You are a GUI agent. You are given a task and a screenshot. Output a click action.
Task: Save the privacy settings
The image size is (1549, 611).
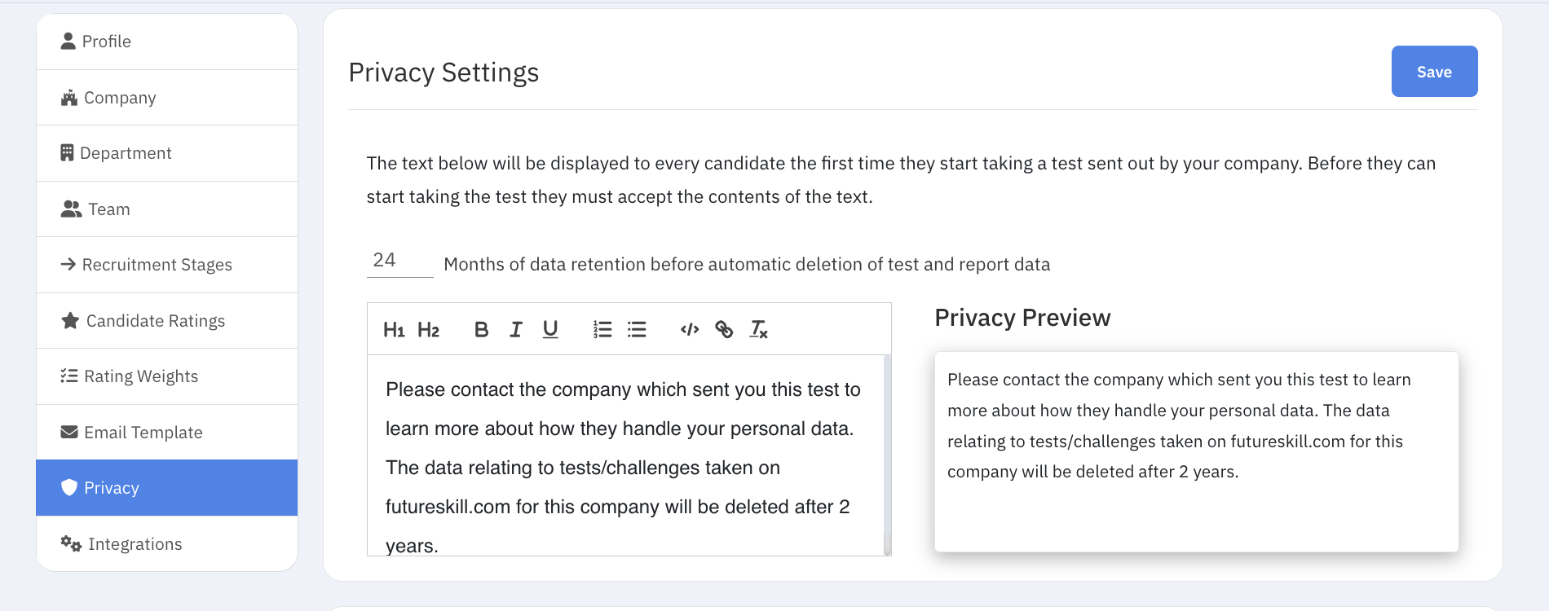1434,72
